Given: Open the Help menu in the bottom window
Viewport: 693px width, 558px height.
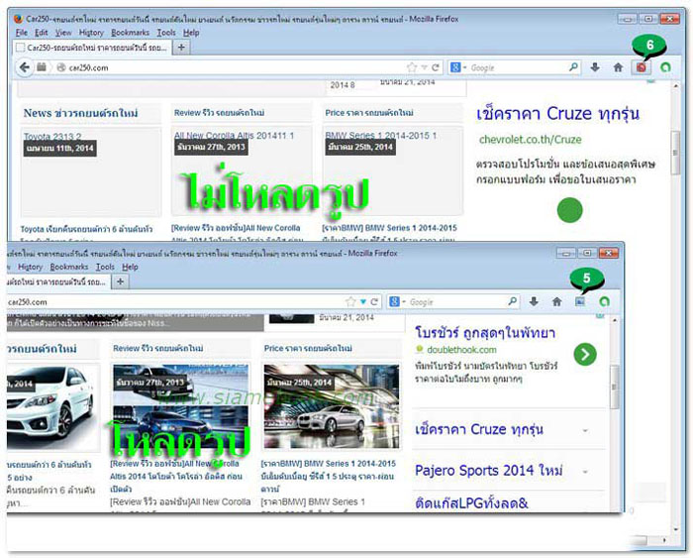Looking at the screenshot, I should click(x=130, y=267).
